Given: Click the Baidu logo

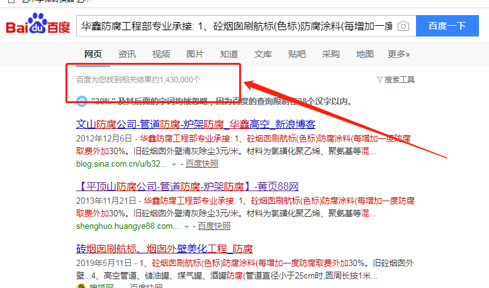Looking at the screenshot, I should (x=38, y=24).
